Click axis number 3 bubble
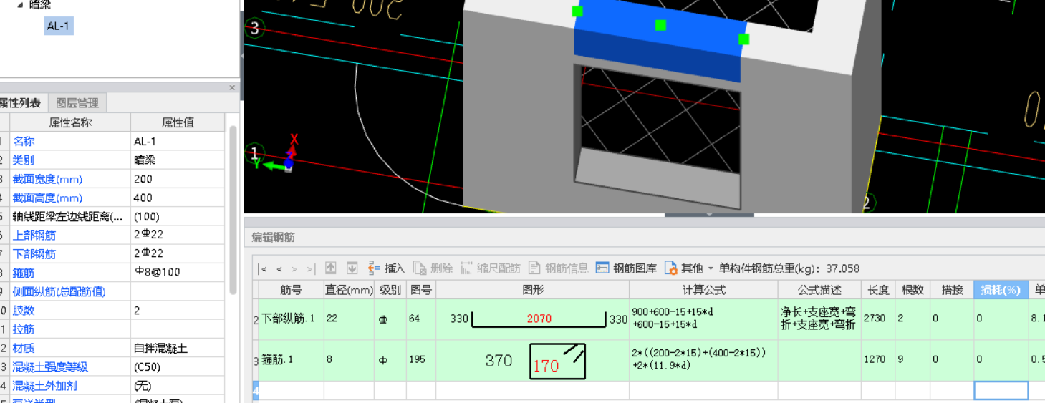Screen dimensions: 1045x403 [x=255, y=29]
